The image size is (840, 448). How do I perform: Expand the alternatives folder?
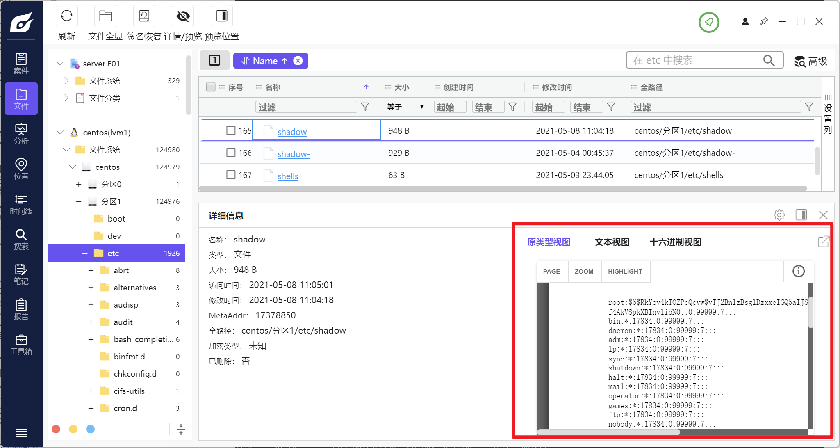[x=91, y=288]
